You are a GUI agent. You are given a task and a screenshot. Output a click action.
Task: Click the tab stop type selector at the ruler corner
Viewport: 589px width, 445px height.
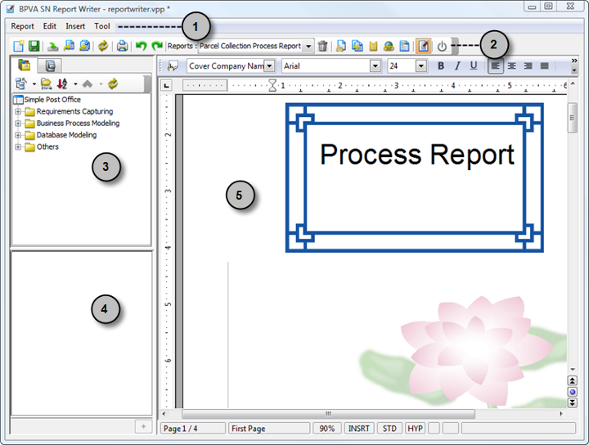tap(166, 86)
